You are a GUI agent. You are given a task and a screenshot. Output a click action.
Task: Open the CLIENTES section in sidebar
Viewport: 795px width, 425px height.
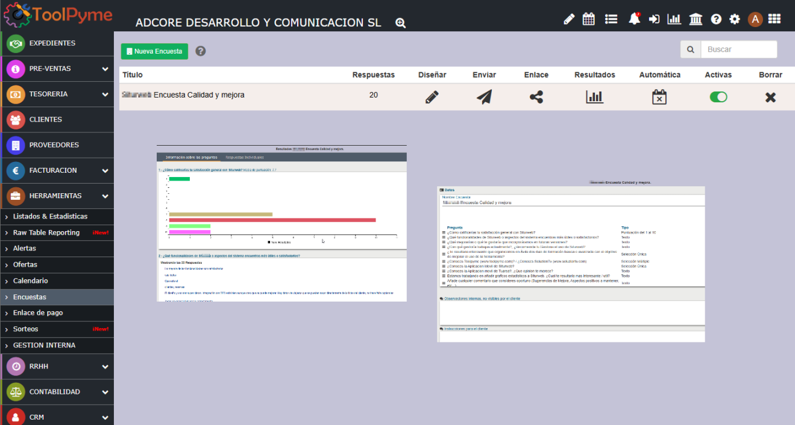(46, 119)
